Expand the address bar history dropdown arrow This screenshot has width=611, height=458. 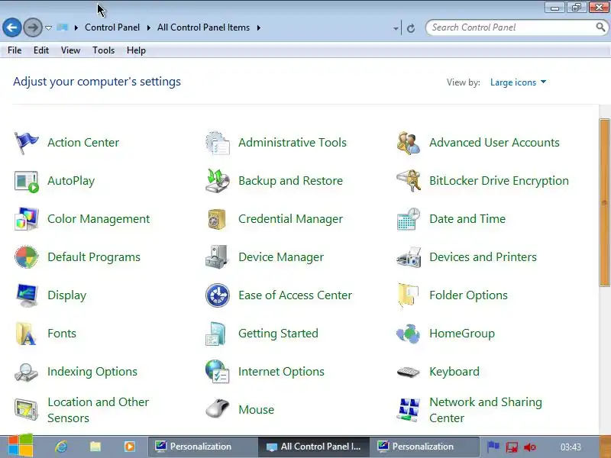point(396,28)
